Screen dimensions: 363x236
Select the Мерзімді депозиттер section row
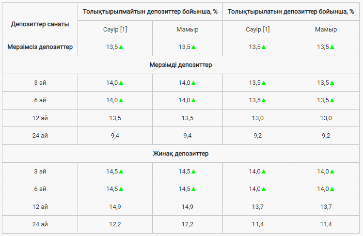181,65
